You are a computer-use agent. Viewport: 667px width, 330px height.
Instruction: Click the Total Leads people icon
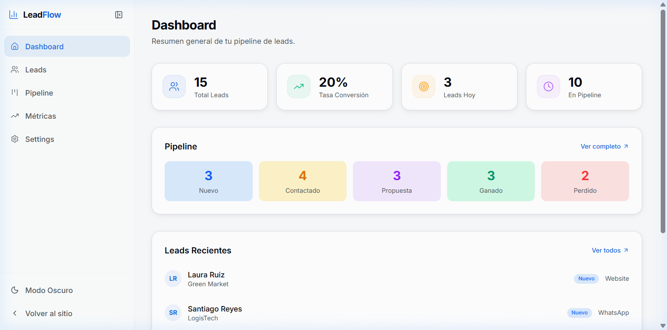[x=174, y=87]
